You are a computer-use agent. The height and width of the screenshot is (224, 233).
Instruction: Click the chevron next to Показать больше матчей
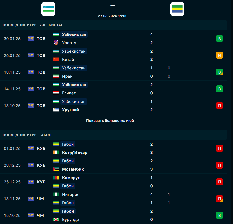137,121
